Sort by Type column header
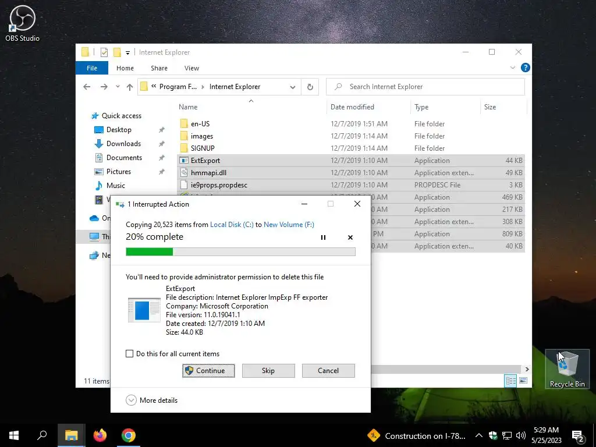The width and height of the screenshot is (596, 447). coord(445,107)
